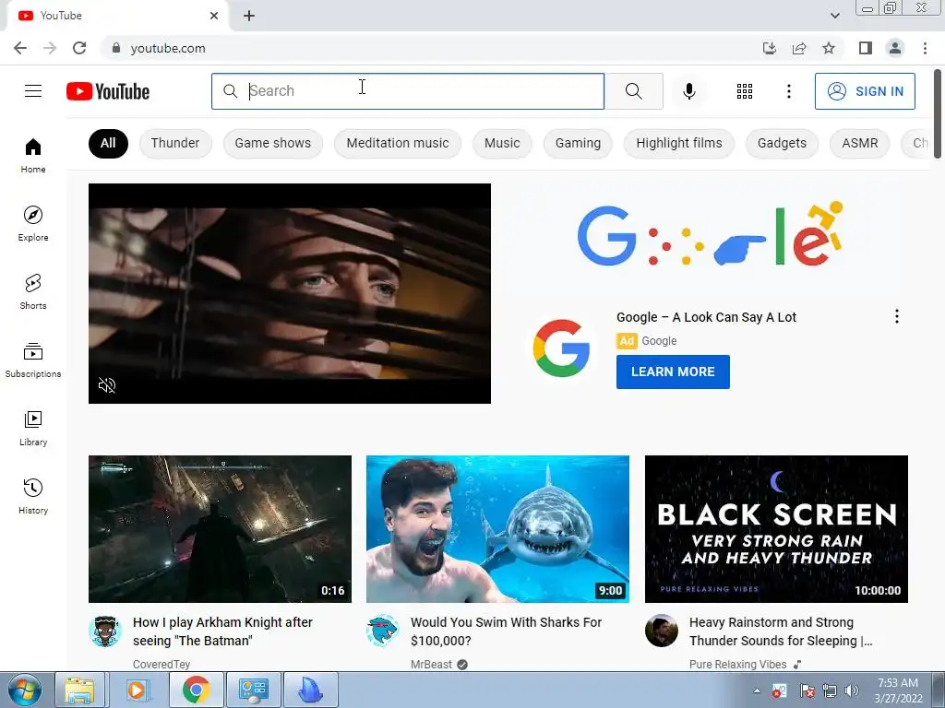
Task: Open History in sidebar
Action: point(33,496)
